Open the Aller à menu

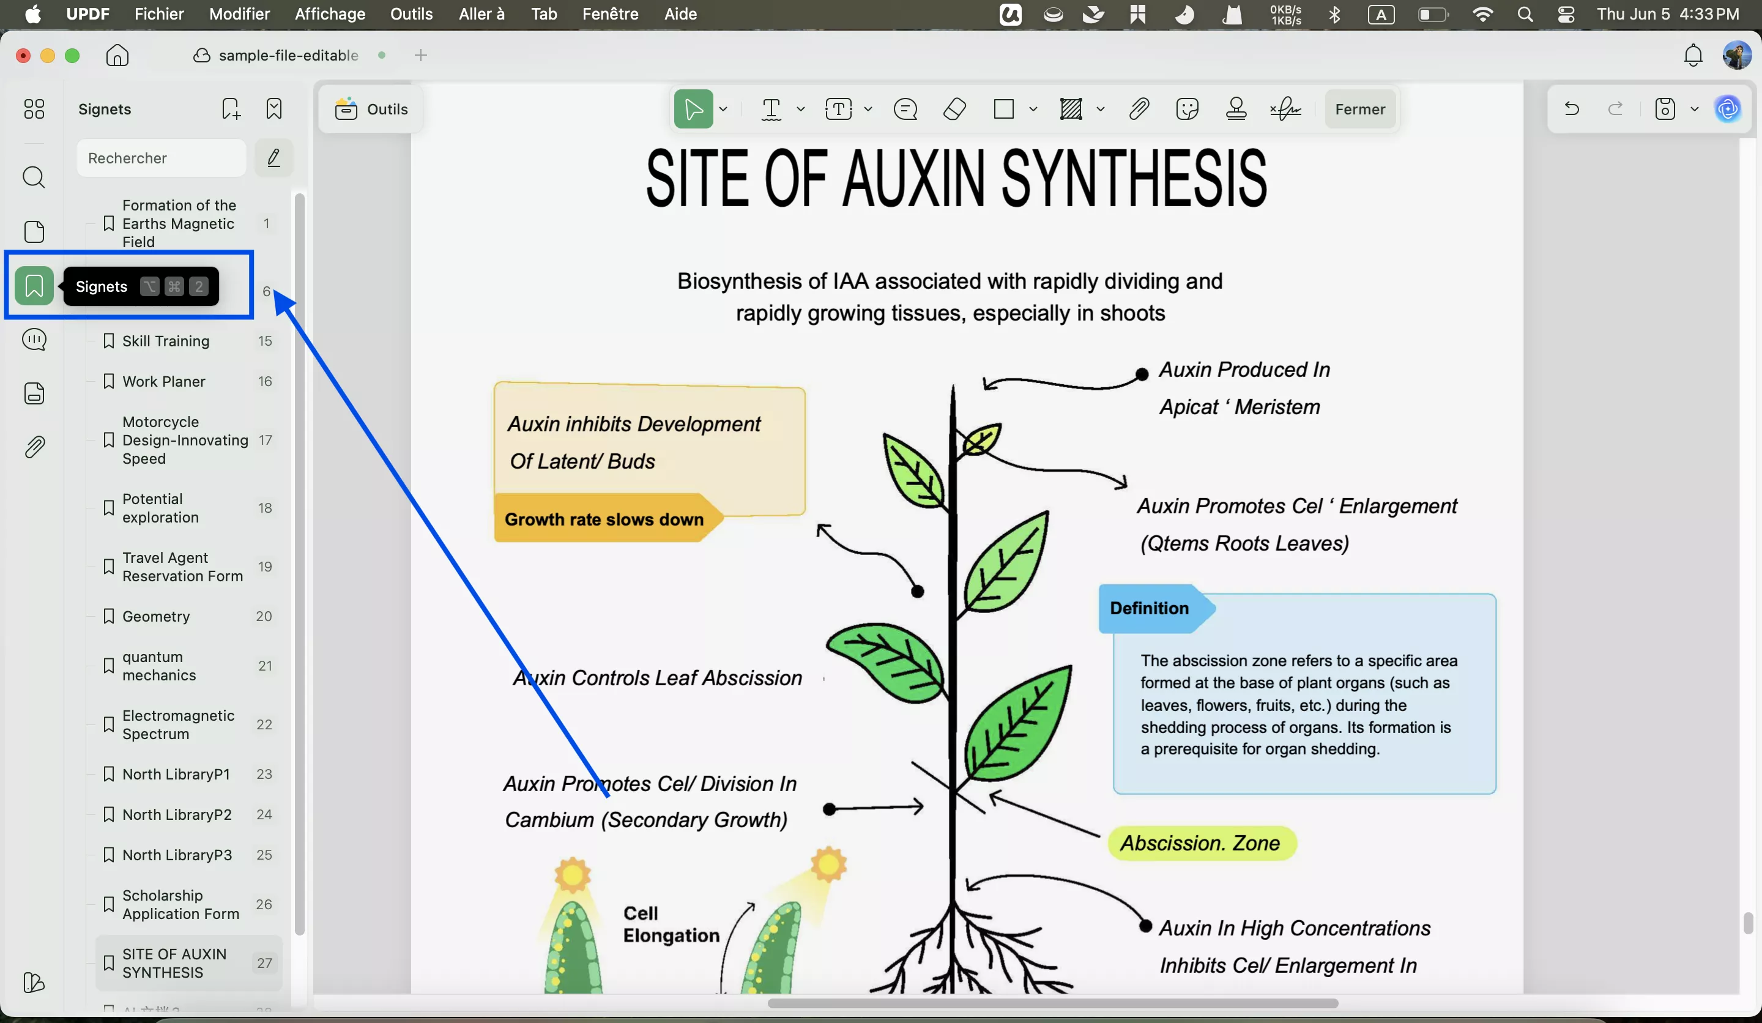click(481, 14)
